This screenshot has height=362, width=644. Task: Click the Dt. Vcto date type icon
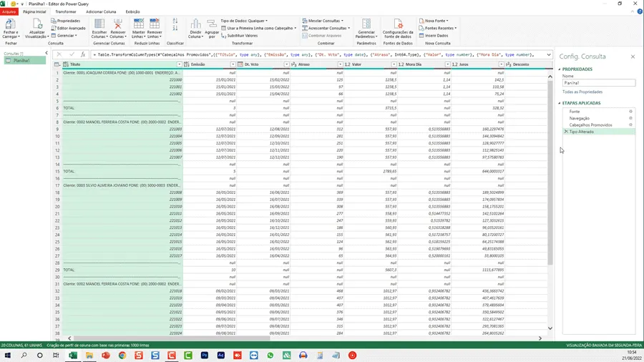click(240, 64)
